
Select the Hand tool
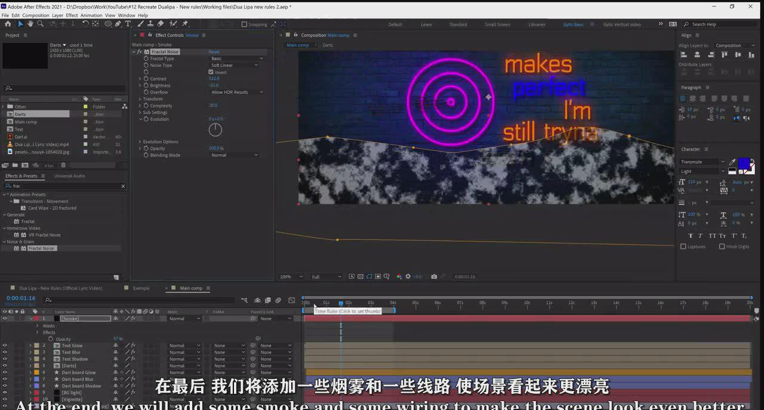coord(30,24)
